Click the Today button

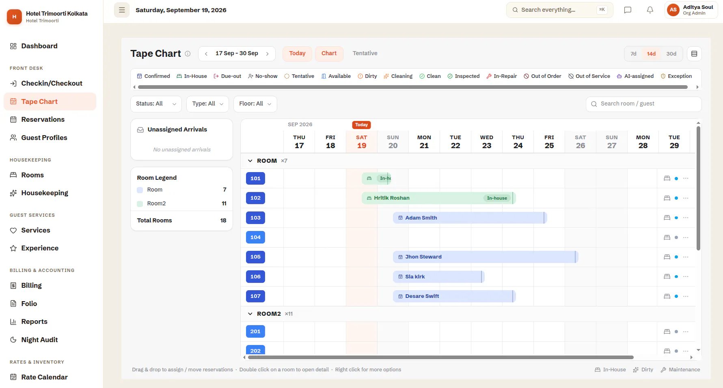[x=297, y=54]
